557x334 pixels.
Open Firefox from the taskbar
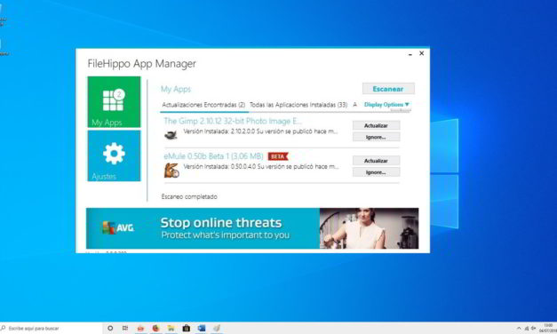point(155,329)
